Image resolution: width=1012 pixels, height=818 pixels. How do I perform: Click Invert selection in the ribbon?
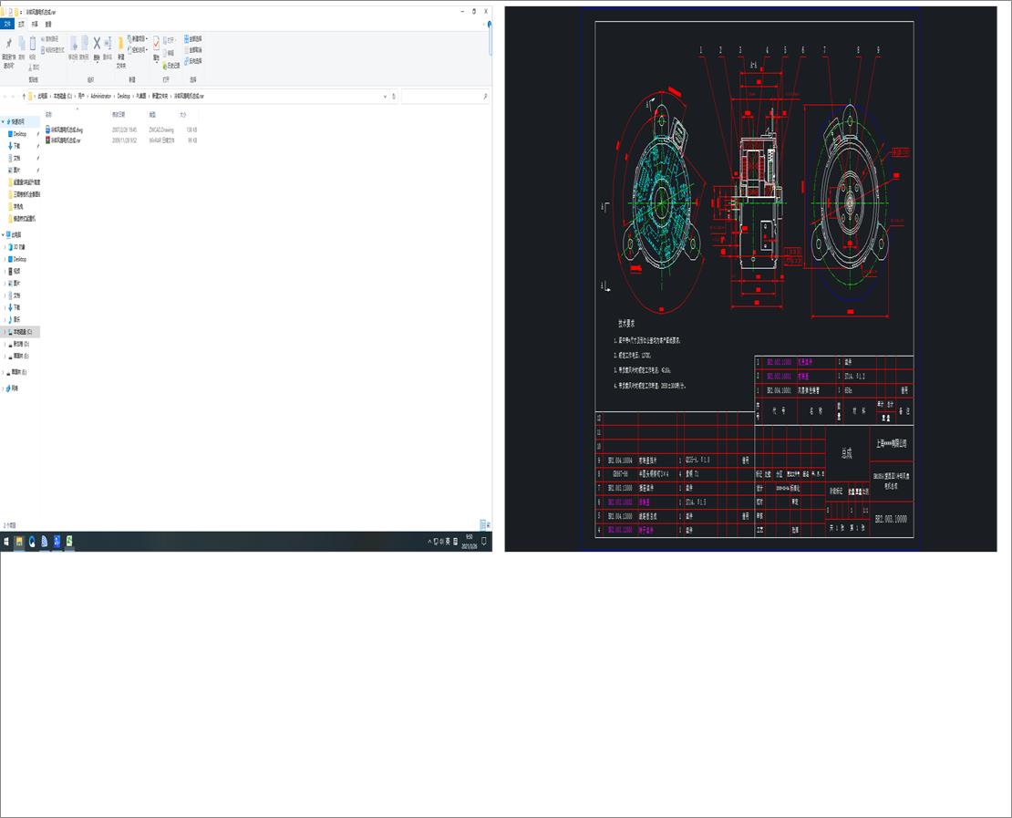click(x=193, y=61)
